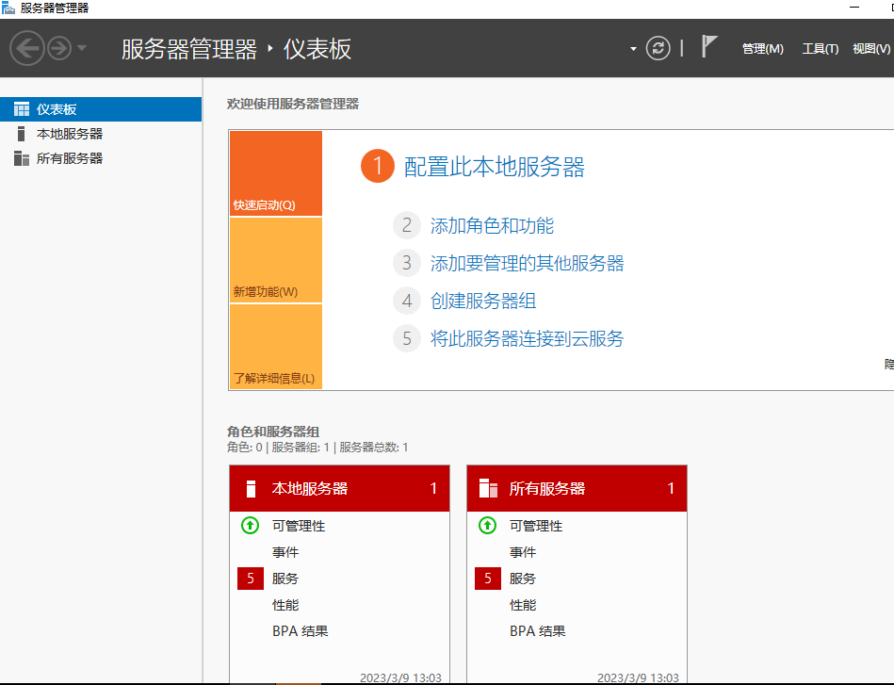Open the 本地服务器 tile header

339,488
